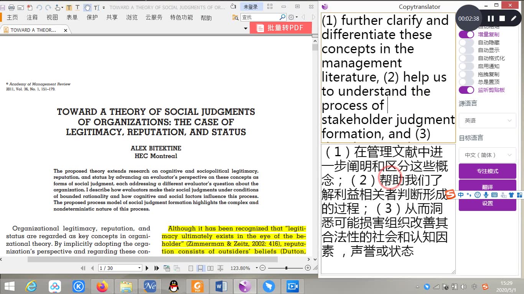Click the new document star icon
This screenshot has height=294, width=524.
(30, 7)
